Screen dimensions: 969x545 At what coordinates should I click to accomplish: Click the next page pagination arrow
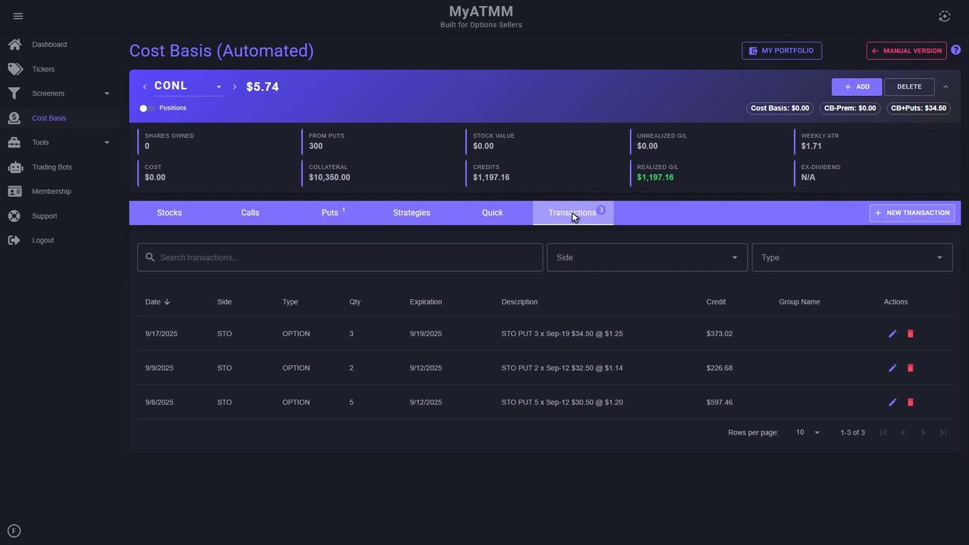923,432
